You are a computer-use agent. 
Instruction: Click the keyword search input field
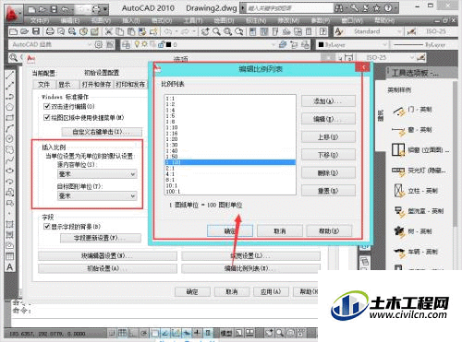point(289,8)
